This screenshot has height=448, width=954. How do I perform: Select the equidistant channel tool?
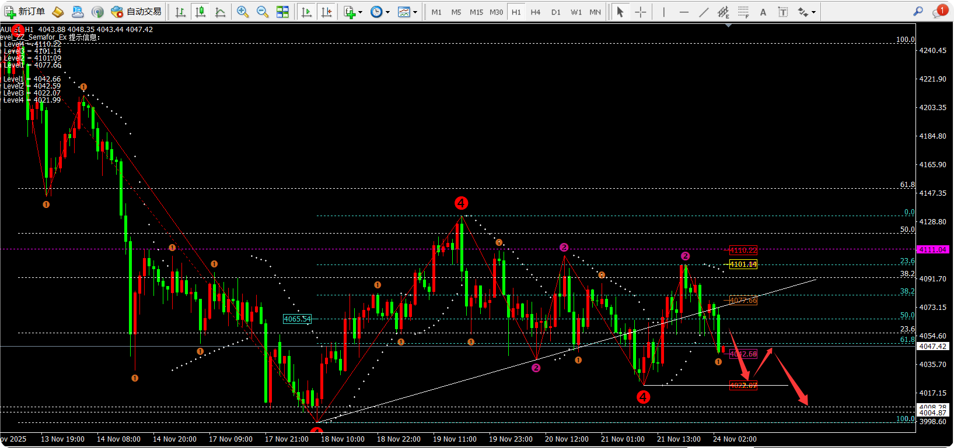point(724,12)
